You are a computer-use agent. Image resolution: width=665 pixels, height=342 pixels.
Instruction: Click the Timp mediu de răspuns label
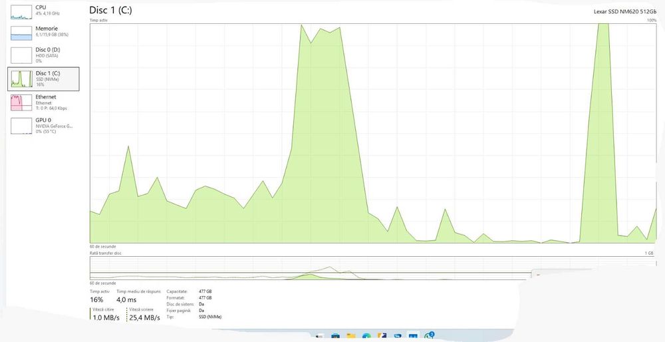[139, 291]
